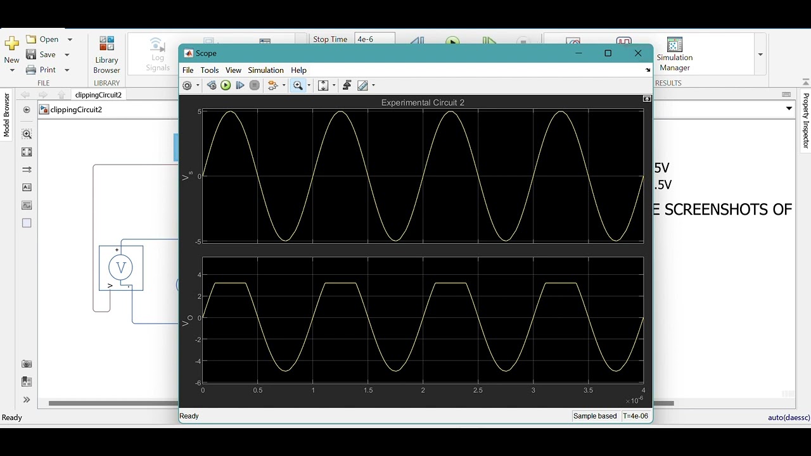The width and height of the screenshot is (811, 456).
Task: Dock the Scope window arrow icon
Action: tap(648, 70)
